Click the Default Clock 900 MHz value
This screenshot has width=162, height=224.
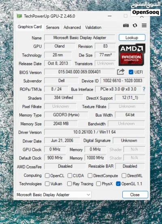[55, 158]
